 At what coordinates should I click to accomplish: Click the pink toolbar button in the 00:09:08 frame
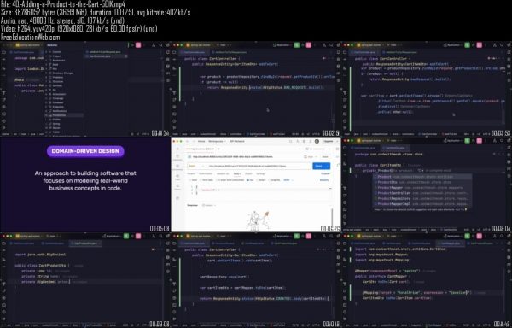pyautogui.click(x=138, y=236)
